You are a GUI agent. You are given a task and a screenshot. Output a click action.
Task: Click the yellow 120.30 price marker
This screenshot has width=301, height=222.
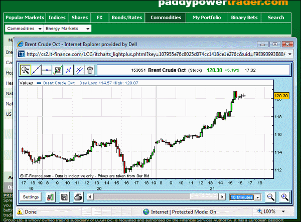pyautogui.click(x=281, y=96)
